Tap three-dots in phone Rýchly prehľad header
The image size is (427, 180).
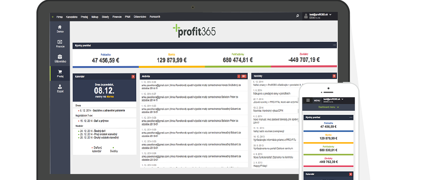(x=351, y=117)
